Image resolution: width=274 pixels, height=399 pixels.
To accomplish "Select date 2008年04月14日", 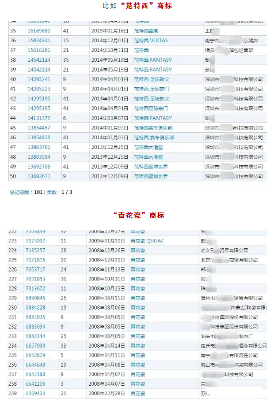I will click(x=106, y=345).
